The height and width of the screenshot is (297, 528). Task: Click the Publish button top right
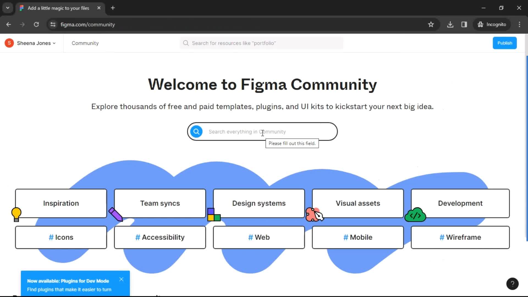tap(505, 43)
